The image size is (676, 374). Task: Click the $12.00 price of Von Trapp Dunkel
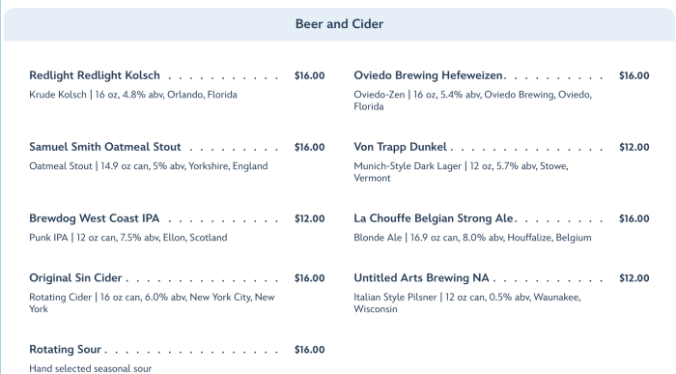[x=634, y=147]
